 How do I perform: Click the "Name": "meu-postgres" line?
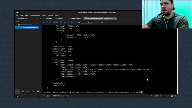point(74,67)
